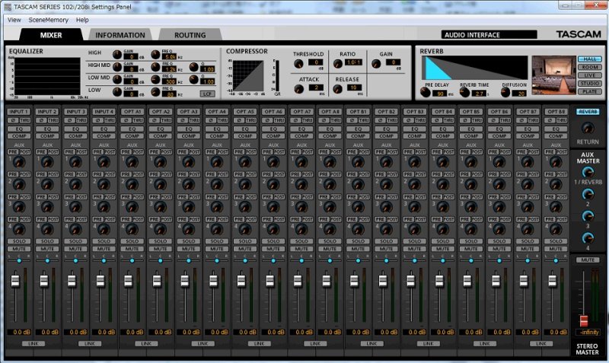Click the EQ HIGH band gain knob
The width and height of the screenshot is (609, 363).
[x=117, y=54]
